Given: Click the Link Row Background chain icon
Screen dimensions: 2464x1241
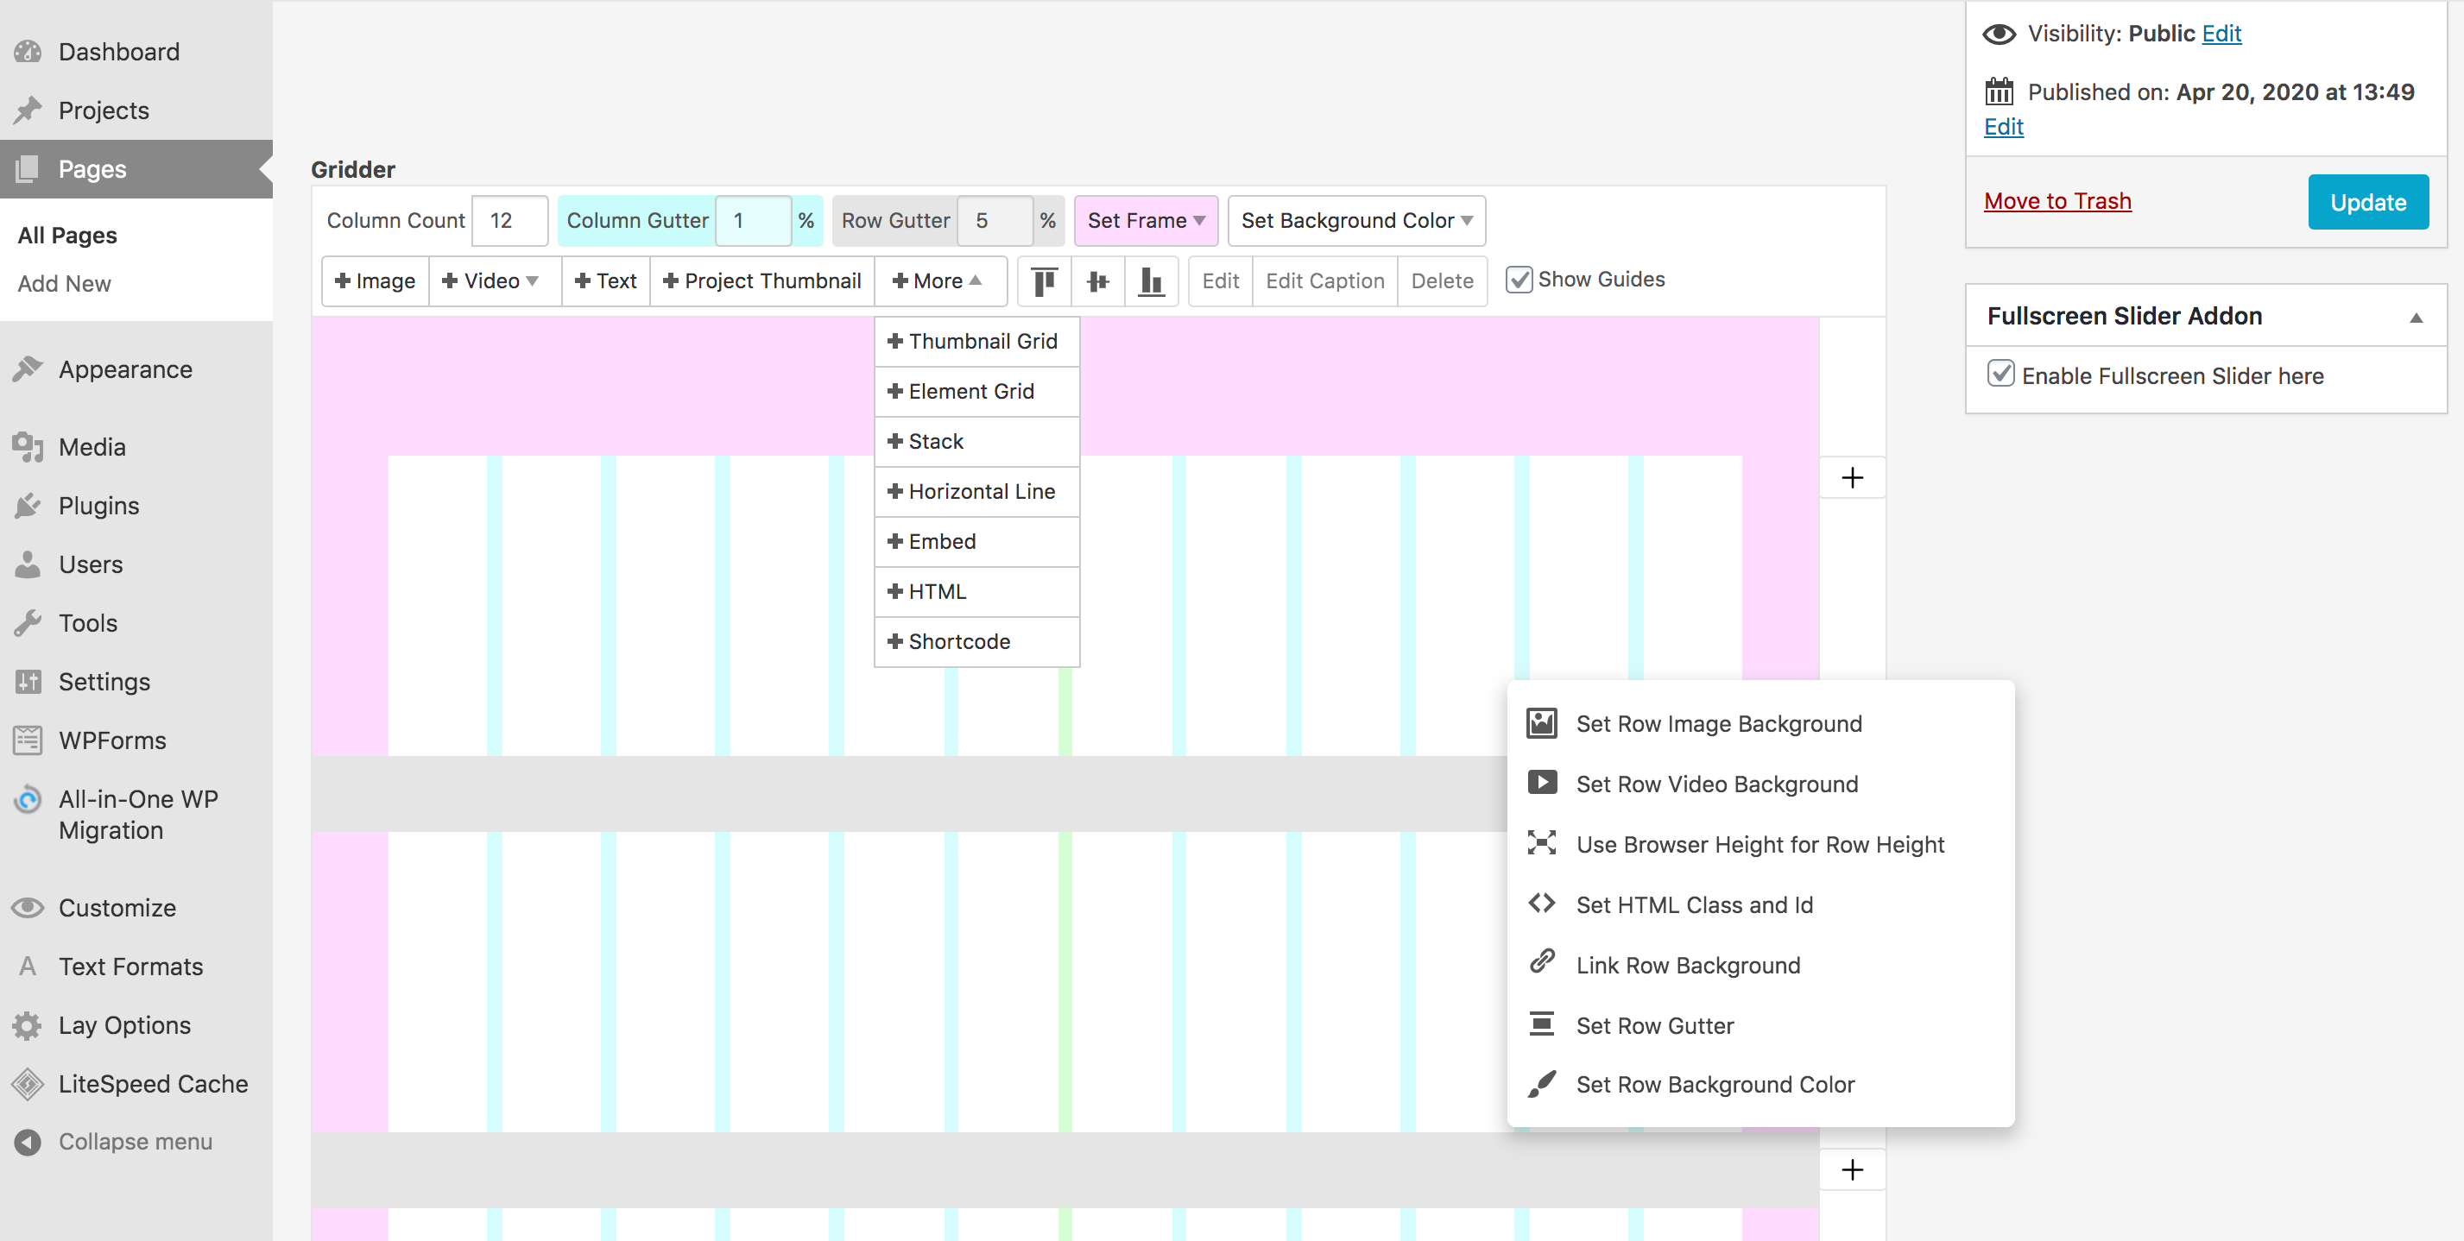Looking at the screenshot, I should pos(1541,962).
